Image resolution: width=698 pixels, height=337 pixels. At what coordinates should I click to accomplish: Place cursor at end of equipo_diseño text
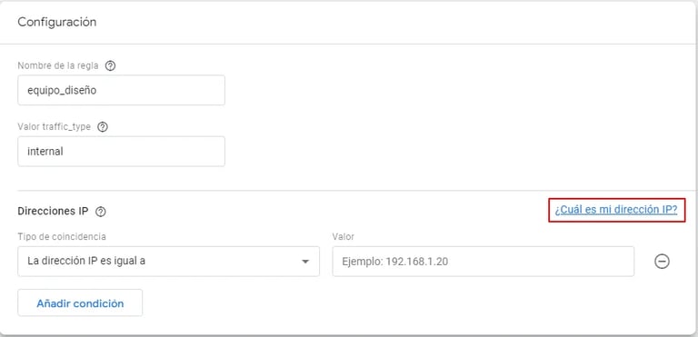[x=97, y=90]
